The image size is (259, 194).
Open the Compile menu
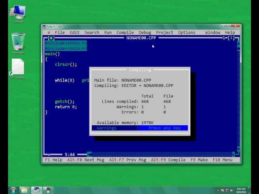coord(125,32)
